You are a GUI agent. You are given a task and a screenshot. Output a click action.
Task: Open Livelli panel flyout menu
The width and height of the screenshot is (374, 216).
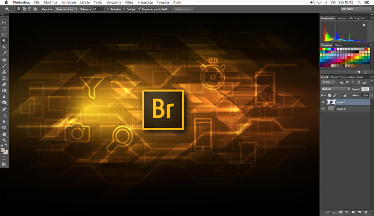[371, 77]
